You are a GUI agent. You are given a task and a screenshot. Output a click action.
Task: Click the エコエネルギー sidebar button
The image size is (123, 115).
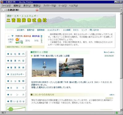(x=16, y=74)
